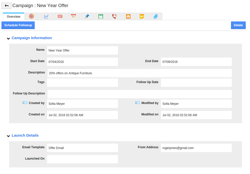Open the red phone call icon tab
The height and width of the screenshot is (174, 250).
(114, 16)
